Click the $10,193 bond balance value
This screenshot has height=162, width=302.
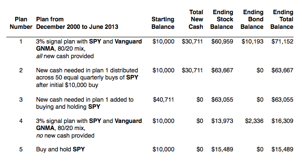[x=252, y=41]
